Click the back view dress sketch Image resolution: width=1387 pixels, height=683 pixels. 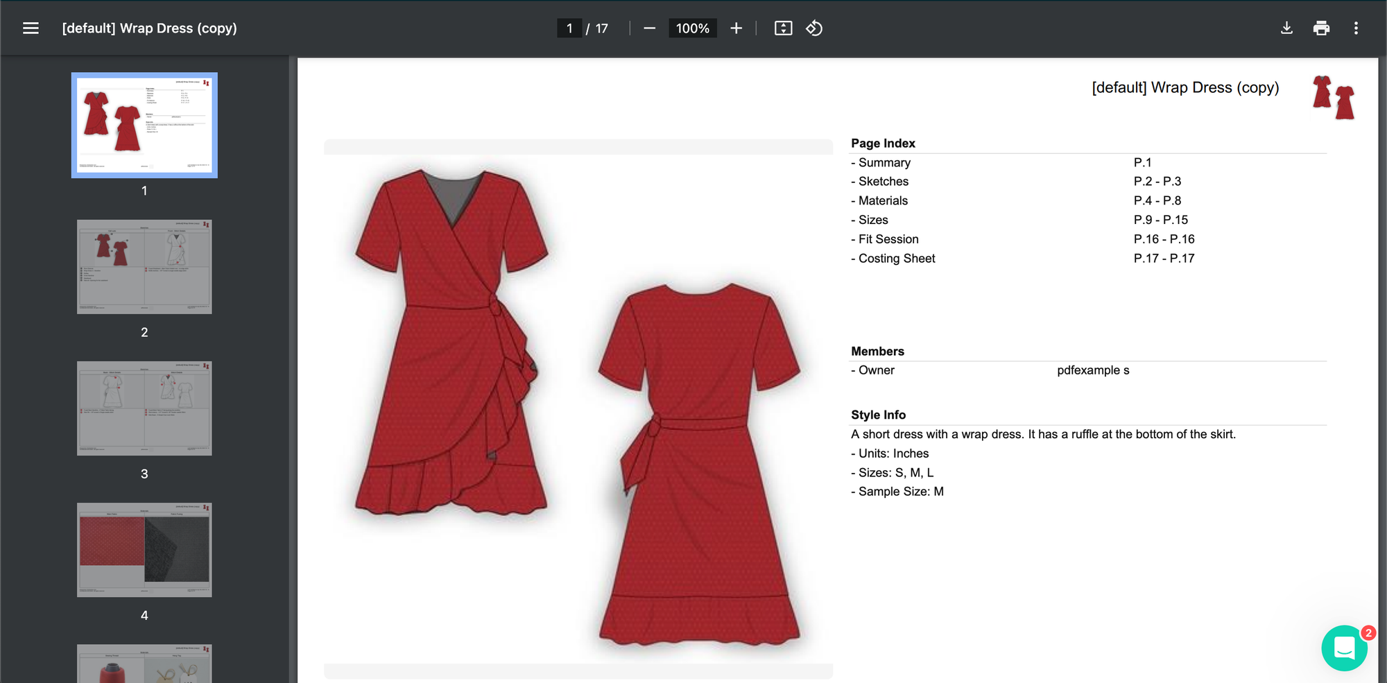pos(700,465)
